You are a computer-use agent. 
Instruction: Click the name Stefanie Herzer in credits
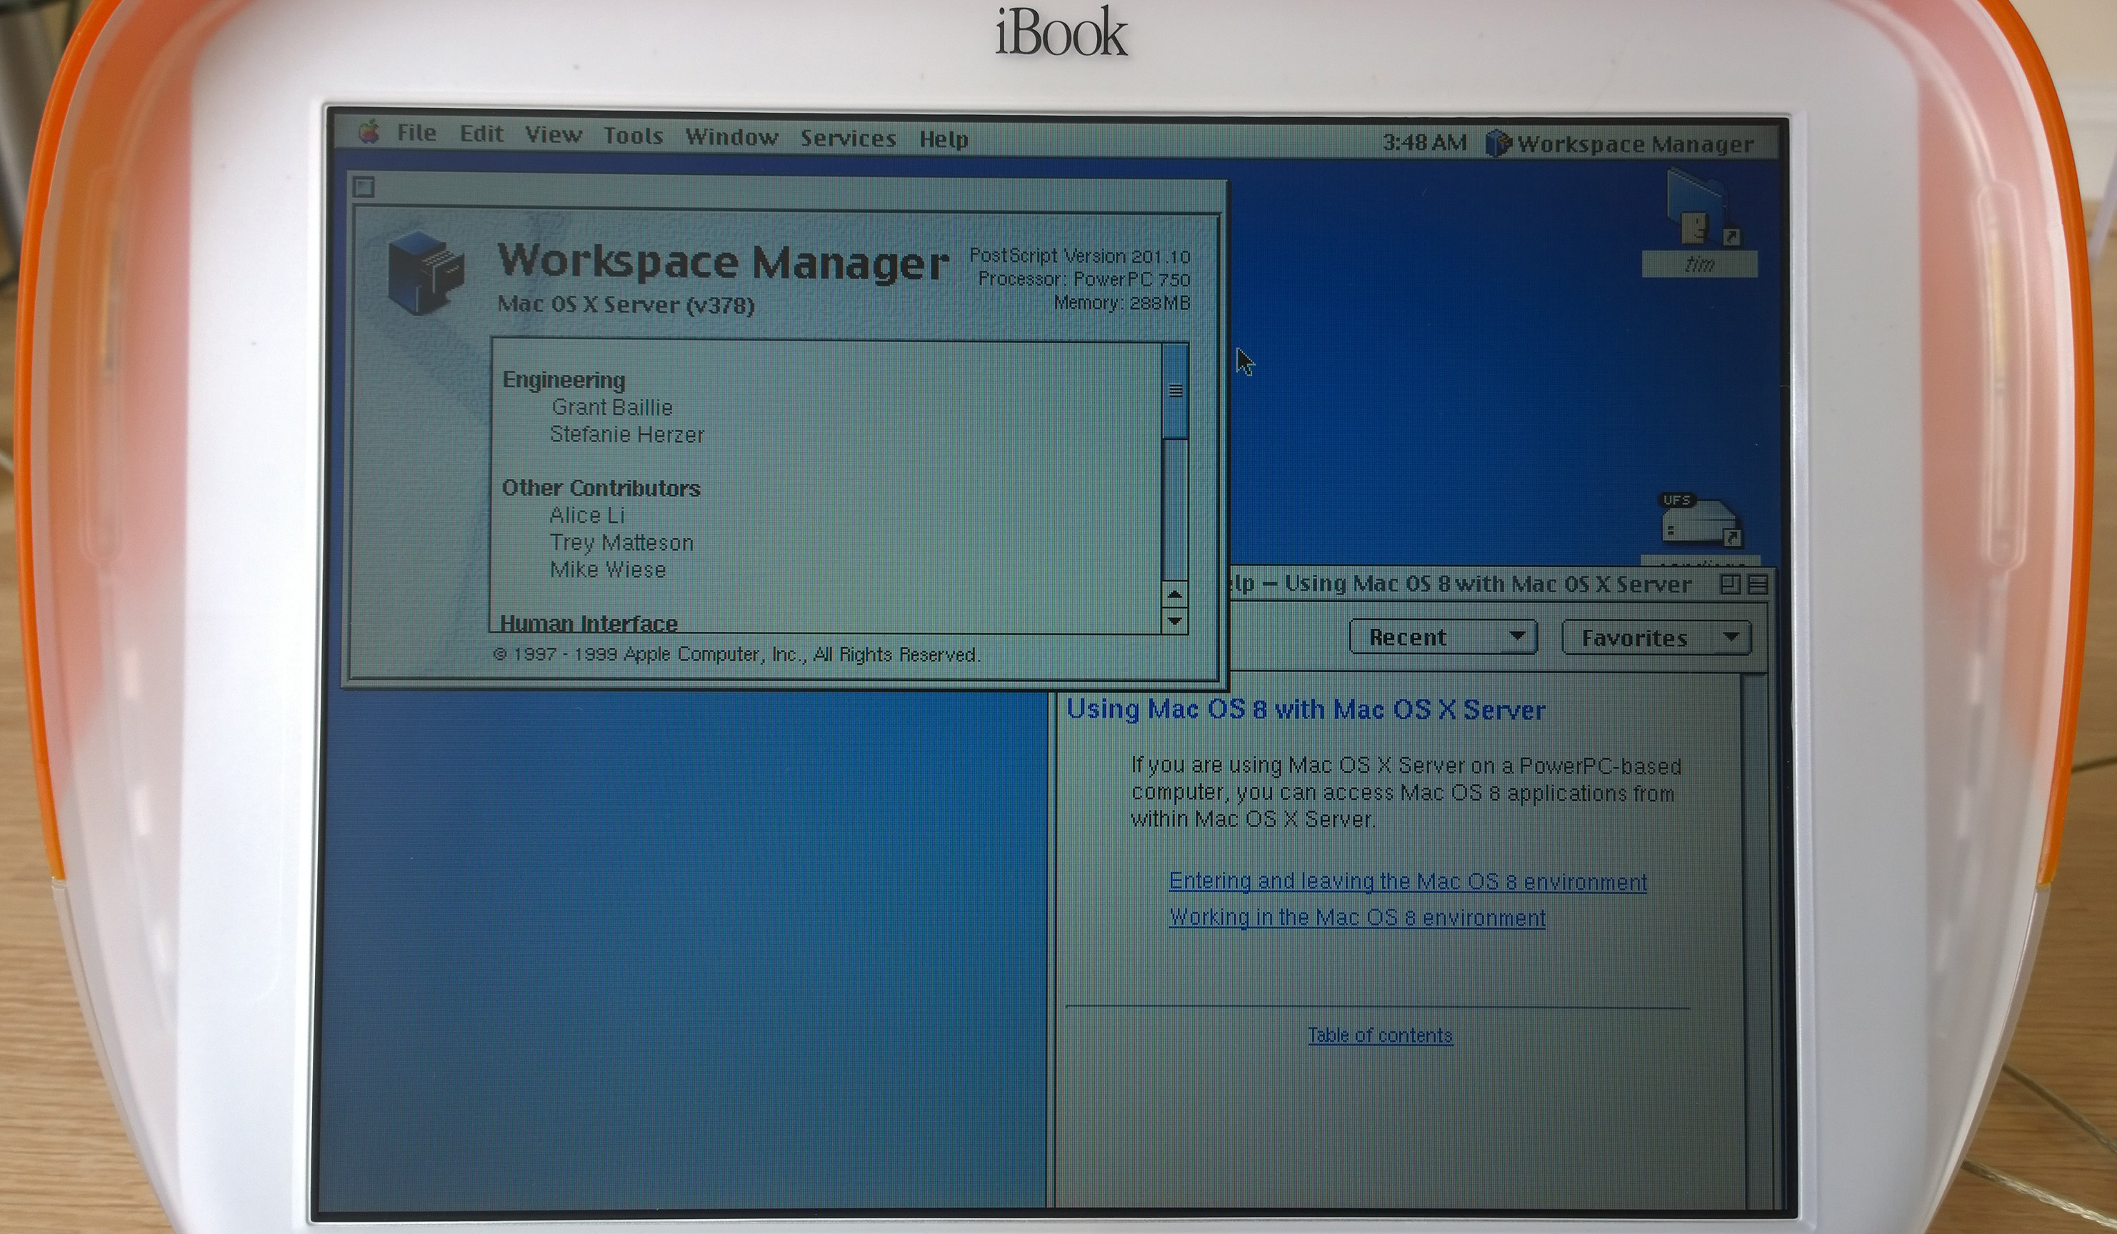626,434
